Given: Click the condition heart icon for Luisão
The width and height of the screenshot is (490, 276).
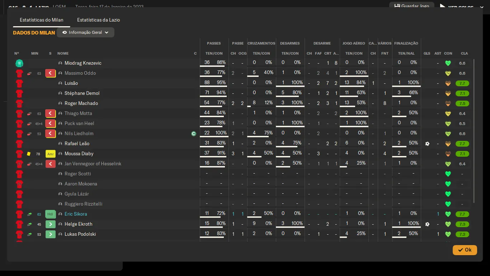Looking at the screenshot, I should pyautogui.click(x=448, y=83).
